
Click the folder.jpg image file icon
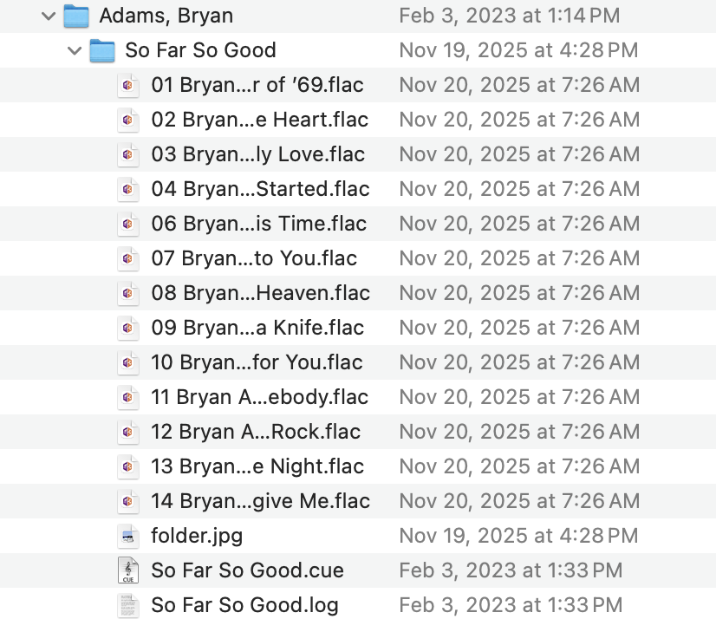point(128,536)
